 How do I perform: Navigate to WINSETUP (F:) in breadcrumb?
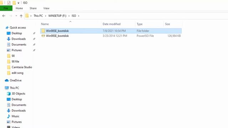[x=57, y=16]
